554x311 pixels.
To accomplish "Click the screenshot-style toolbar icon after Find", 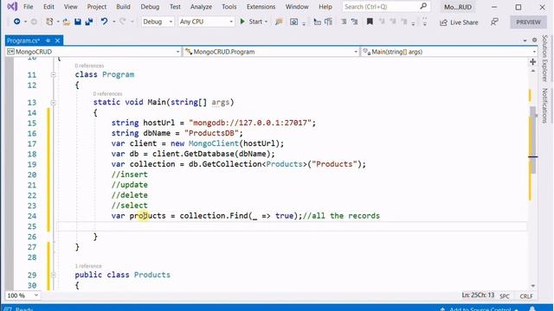I will click(293, 22).
